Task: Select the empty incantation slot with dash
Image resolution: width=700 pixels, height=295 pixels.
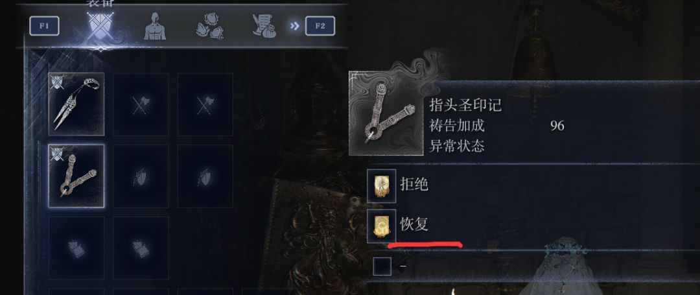Action: coord(382,266)
